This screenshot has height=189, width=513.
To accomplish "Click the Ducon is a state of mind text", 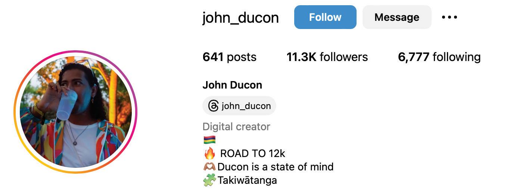I will click(276, 167).
